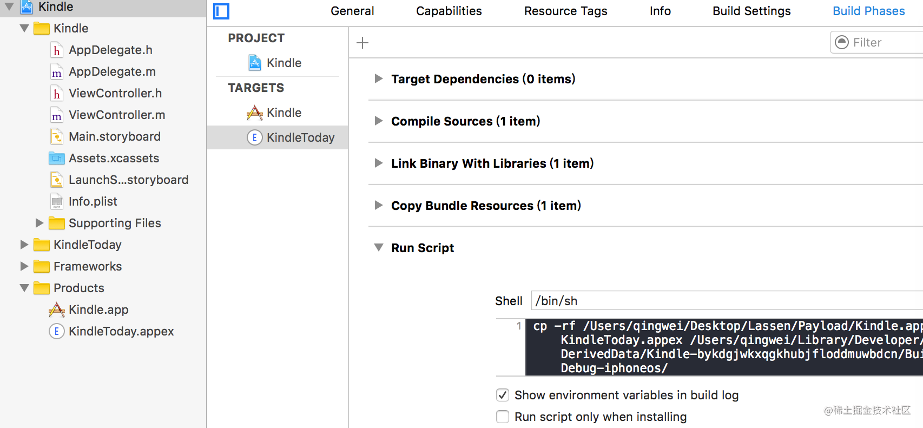
Task: Switch to the General tab
Action: click(x=352, y=11)
